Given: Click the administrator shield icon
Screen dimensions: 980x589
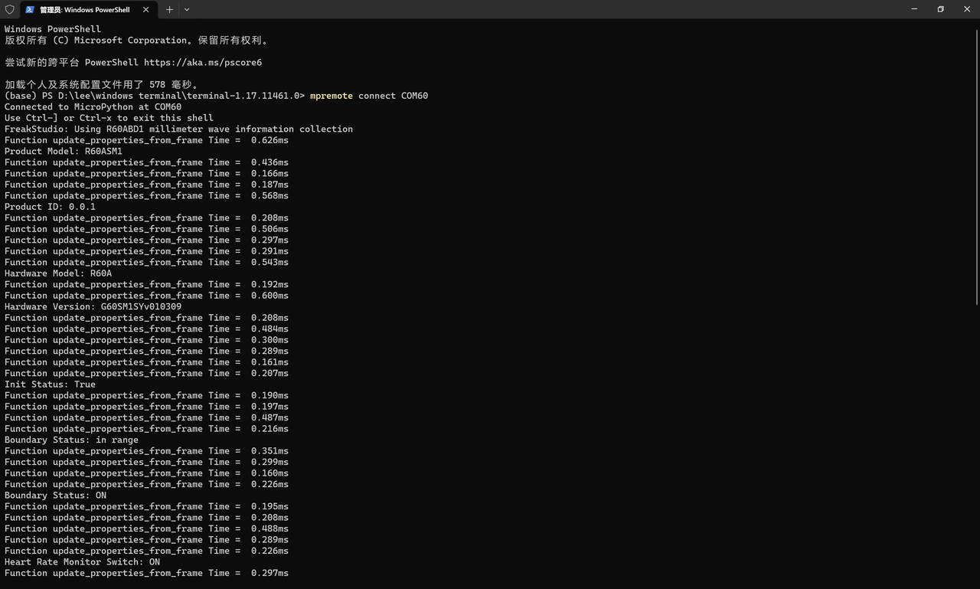Looking at the screenshot, I should tap(10, 10).
